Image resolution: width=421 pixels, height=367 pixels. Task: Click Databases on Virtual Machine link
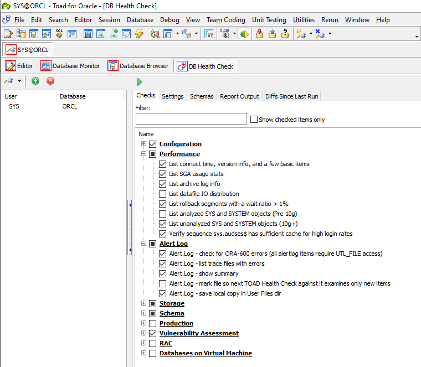(206, 353)
